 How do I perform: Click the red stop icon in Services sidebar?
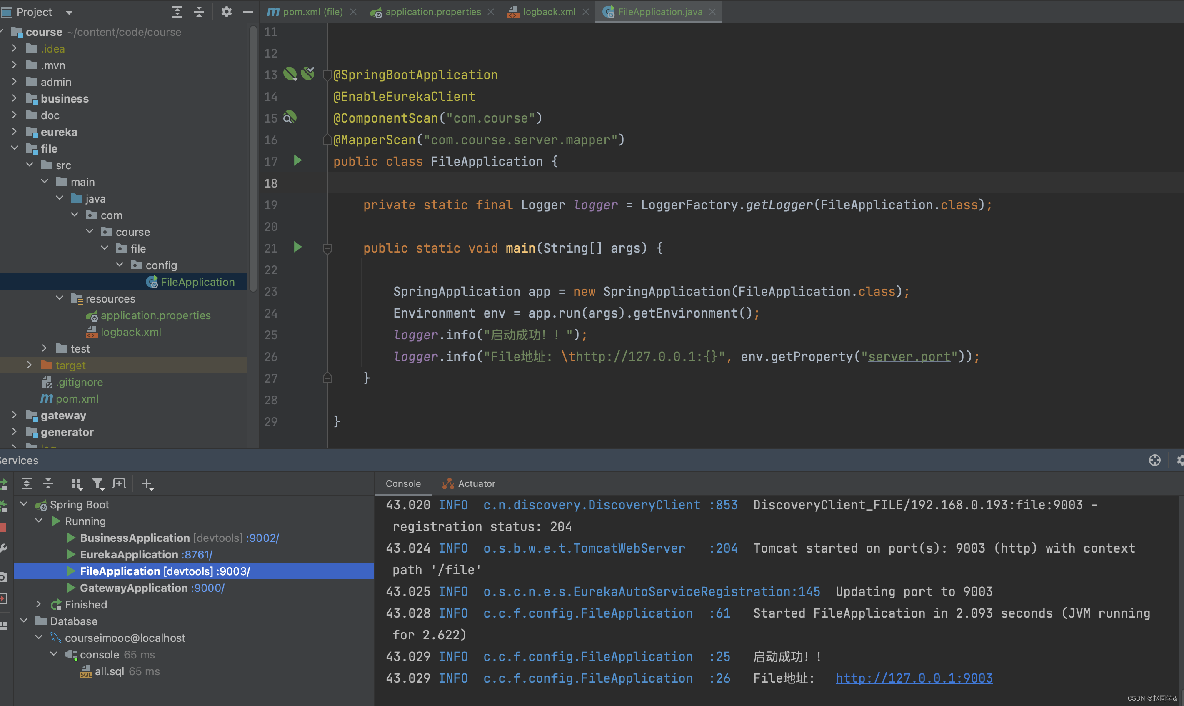pos(3,527)
